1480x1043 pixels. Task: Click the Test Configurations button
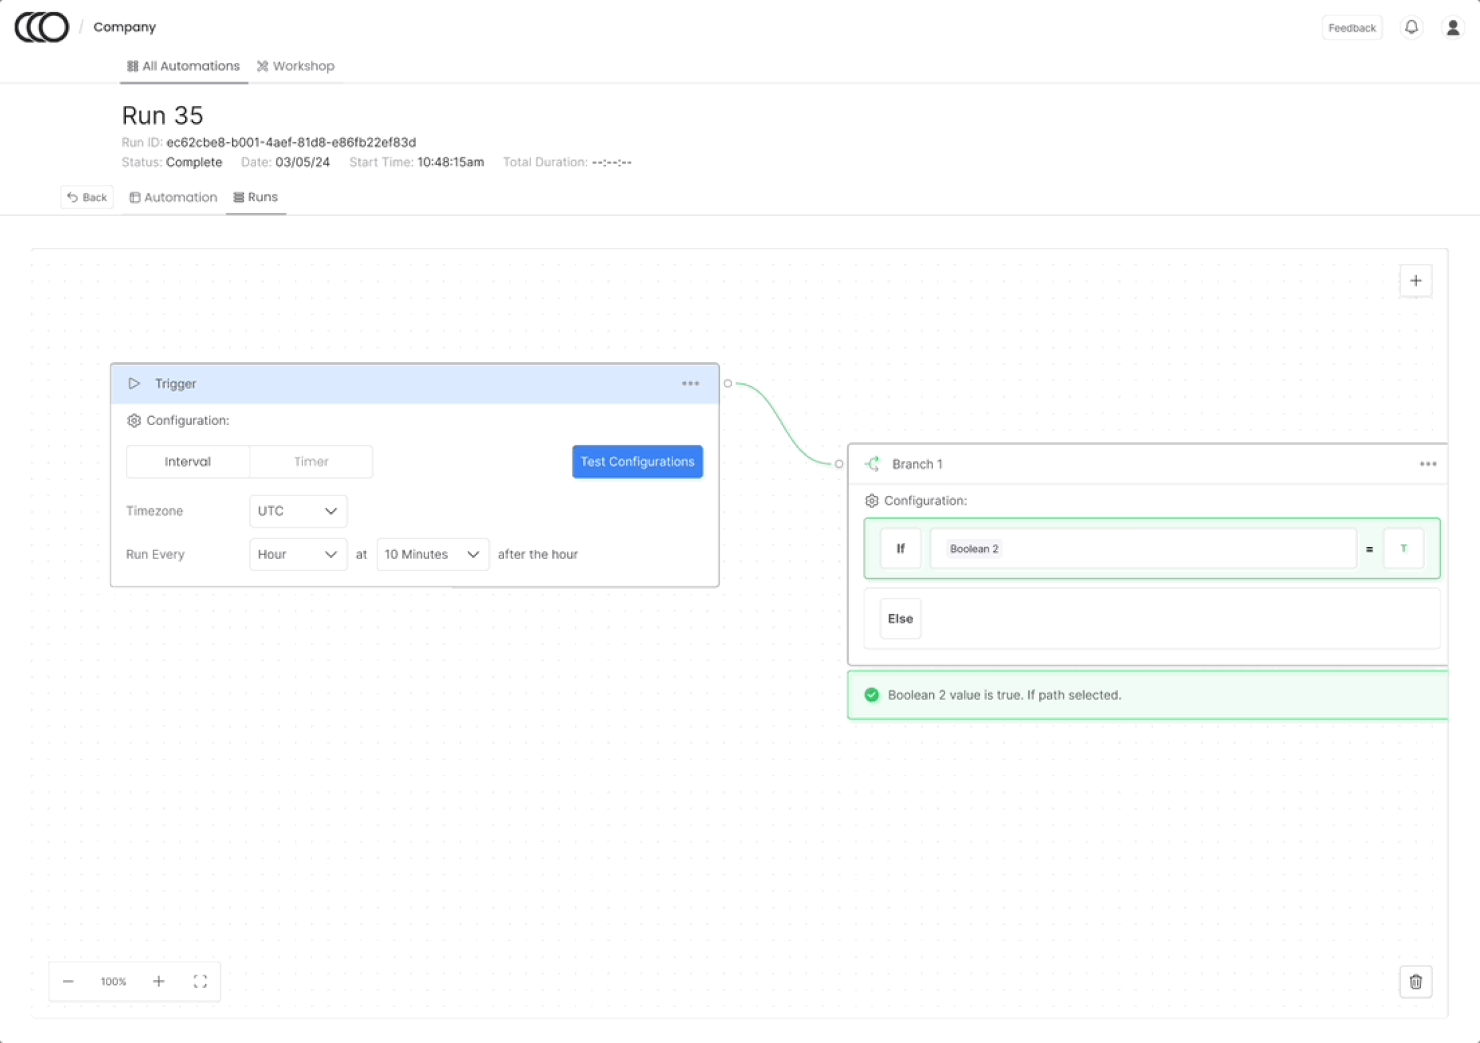point(638,461)
